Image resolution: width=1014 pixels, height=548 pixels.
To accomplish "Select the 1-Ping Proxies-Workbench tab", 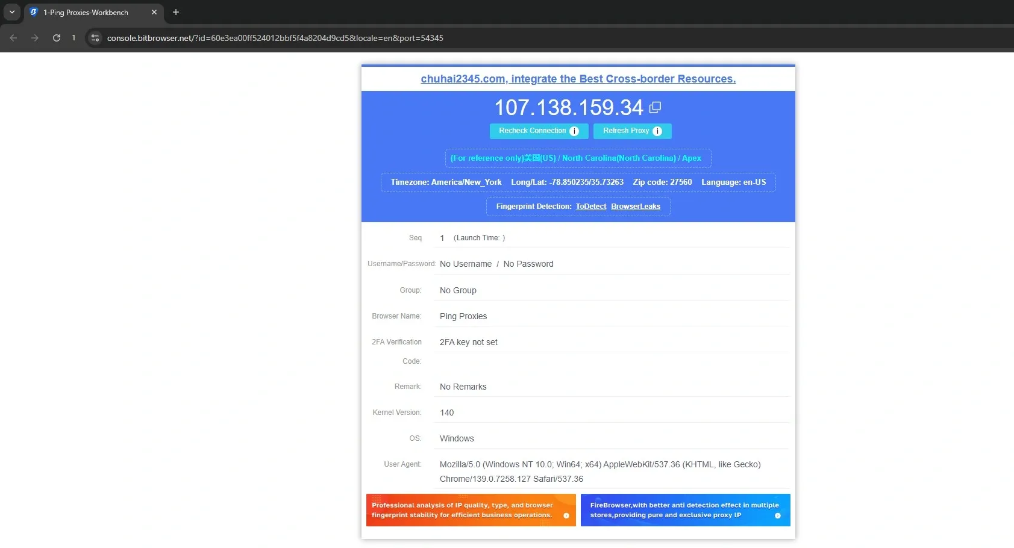I will [86, 12].
